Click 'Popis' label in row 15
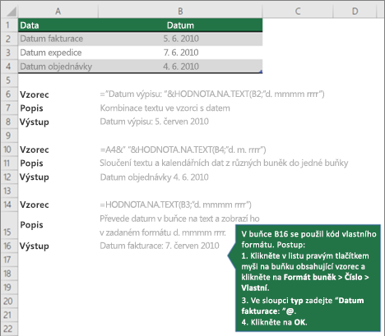This screenshot has width=385, height=336. click(31, 225)
